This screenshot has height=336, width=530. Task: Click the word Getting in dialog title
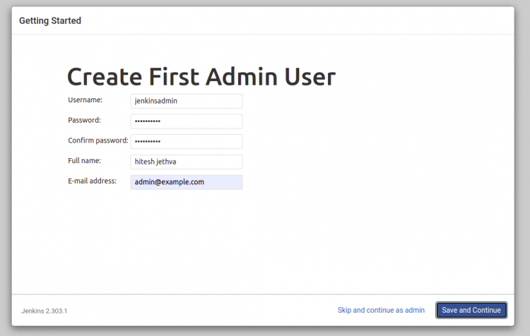[34, 21]
